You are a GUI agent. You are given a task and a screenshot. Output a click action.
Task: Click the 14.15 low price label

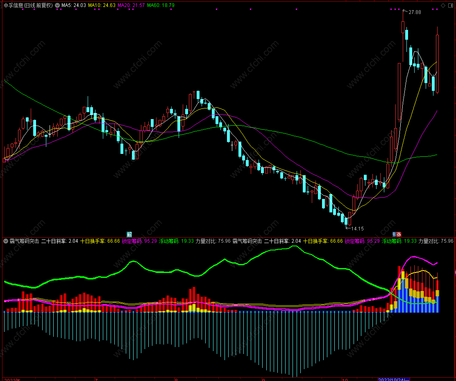click(357, 228)
